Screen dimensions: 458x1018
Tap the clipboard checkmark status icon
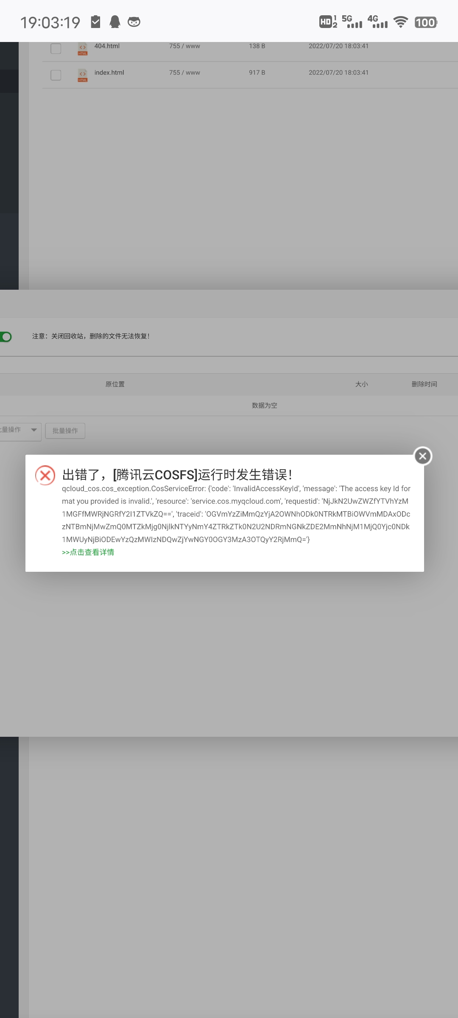pos(96,22)
